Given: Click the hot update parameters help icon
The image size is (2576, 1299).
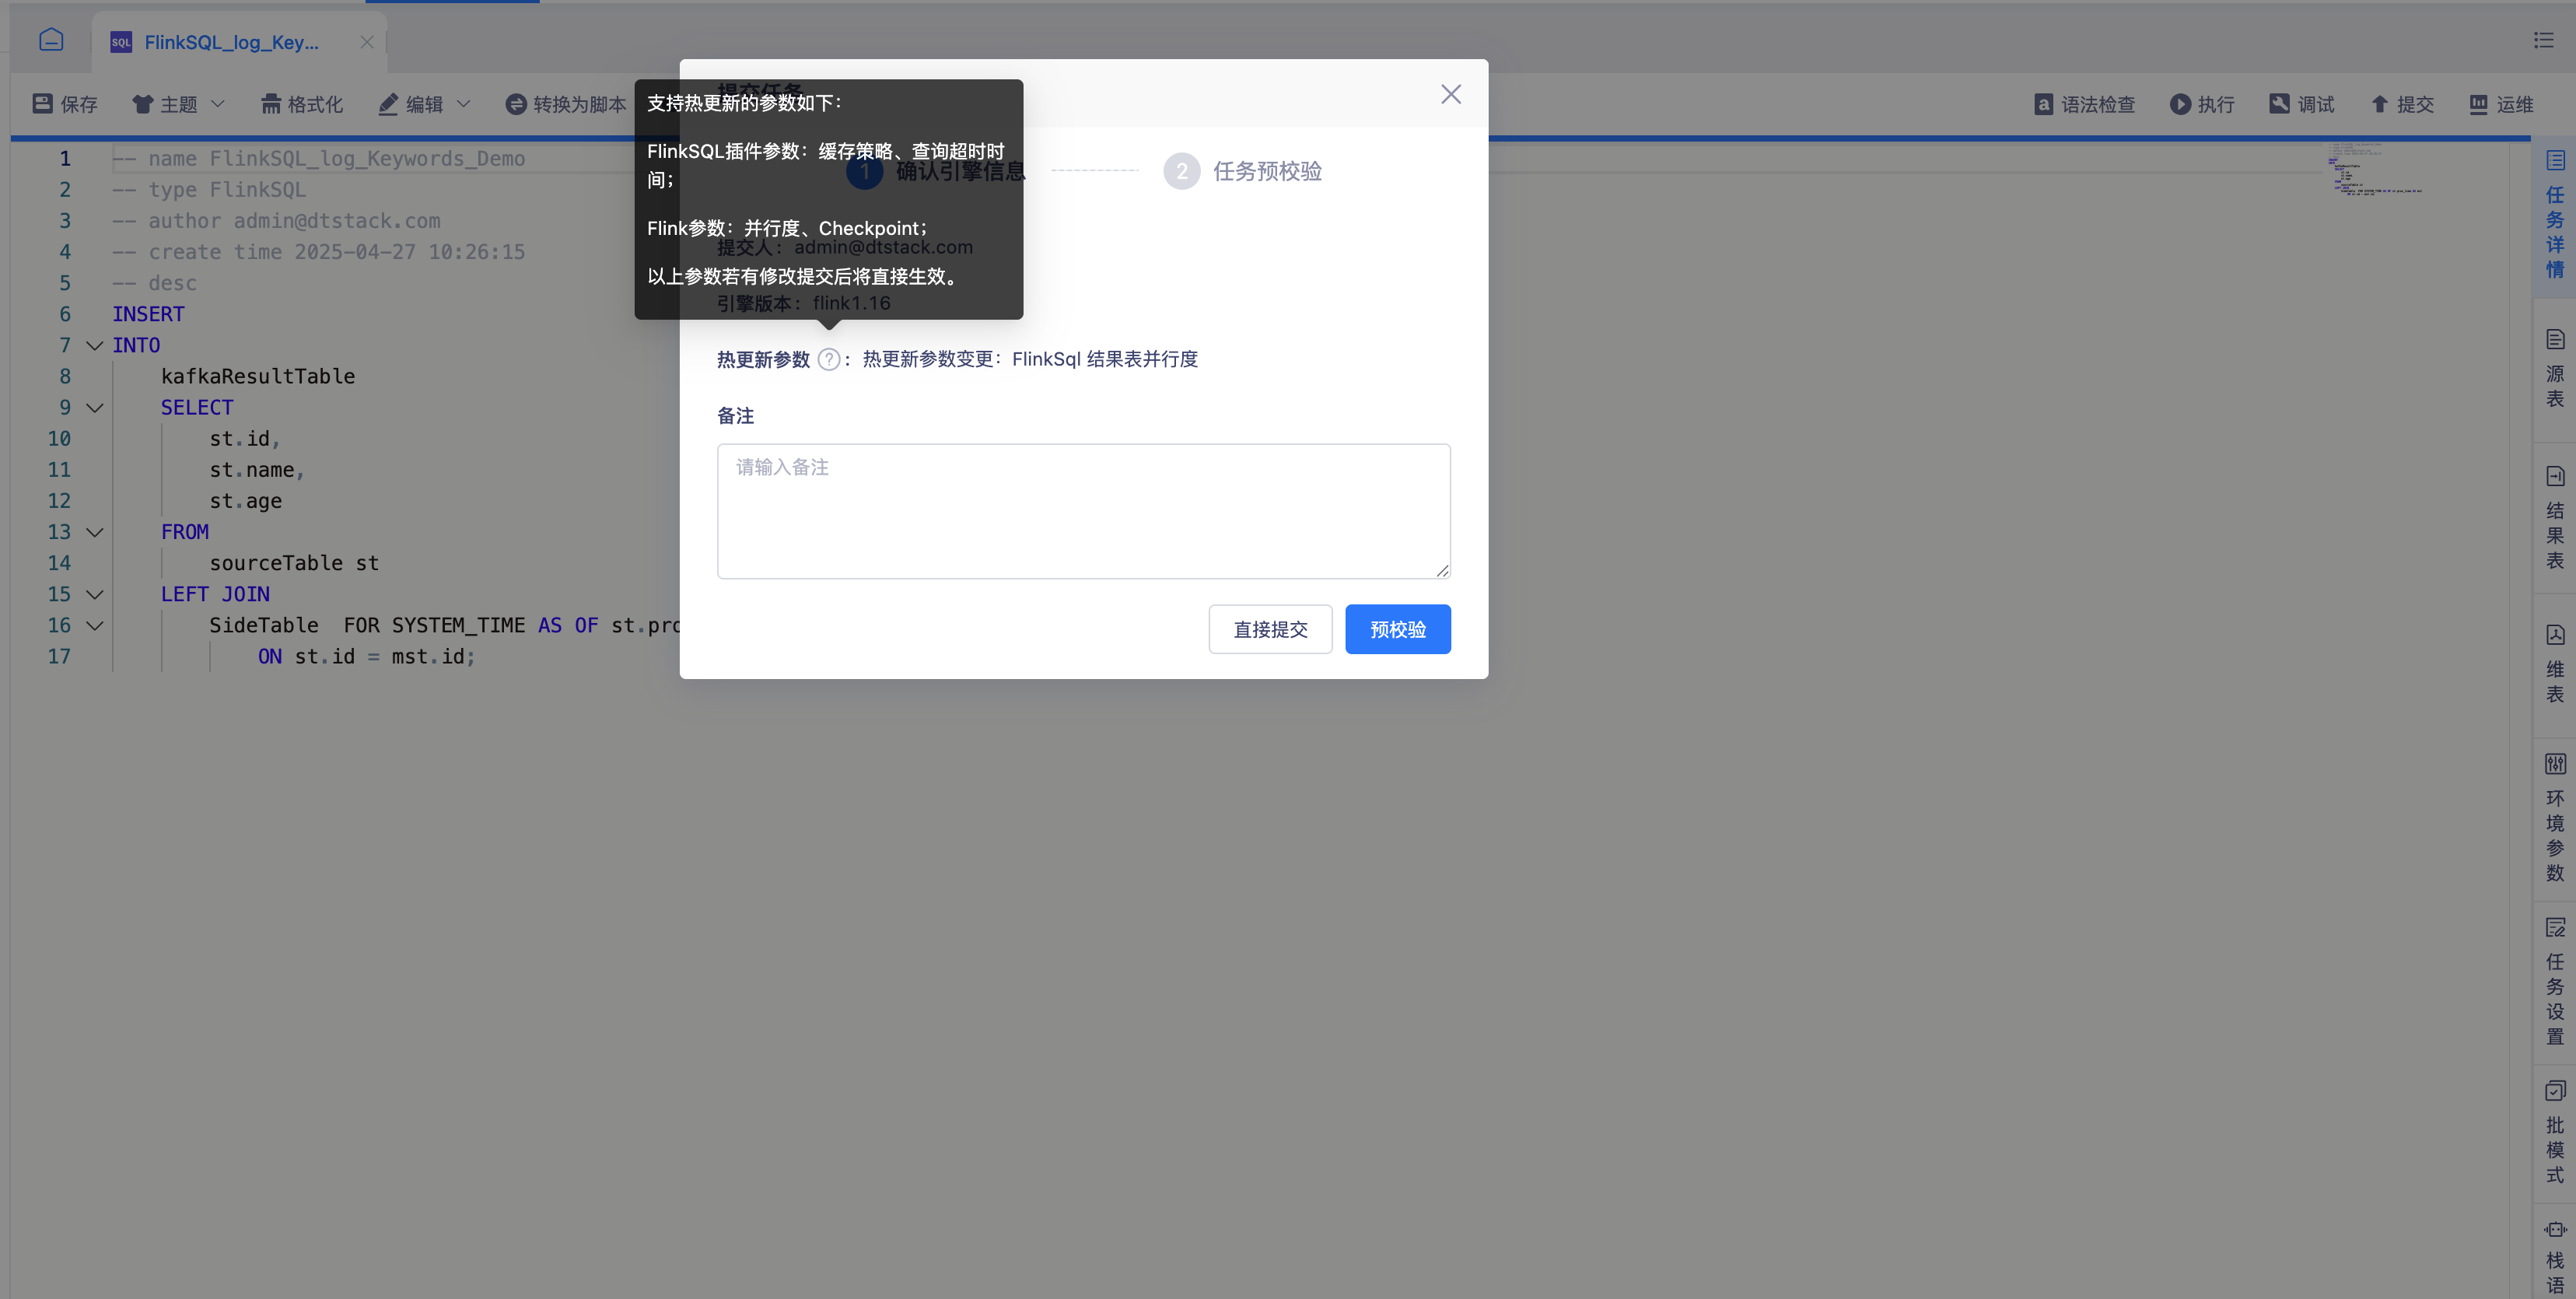Looking at the screenshot, I should pos(829,360).
